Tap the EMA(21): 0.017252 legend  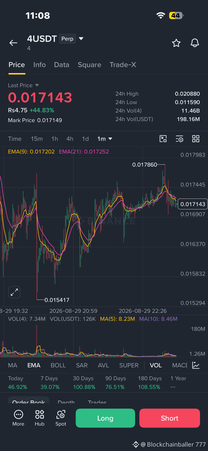point(84,152)
